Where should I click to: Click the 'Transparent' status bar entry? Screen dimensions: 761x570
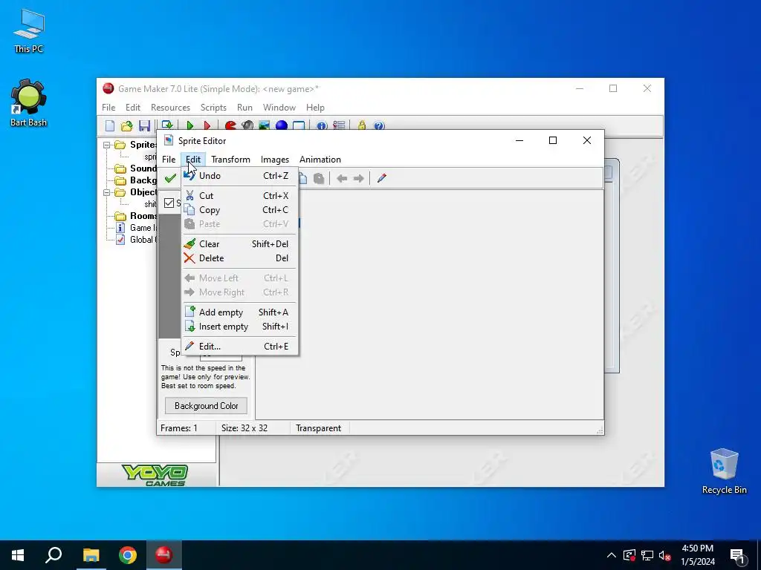click(x=318, y=428)
